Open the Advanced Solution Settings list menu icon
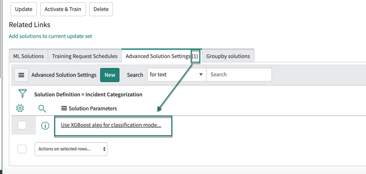Image resolution: width=366 pixels, height=174 pixels. pos(21,75)
